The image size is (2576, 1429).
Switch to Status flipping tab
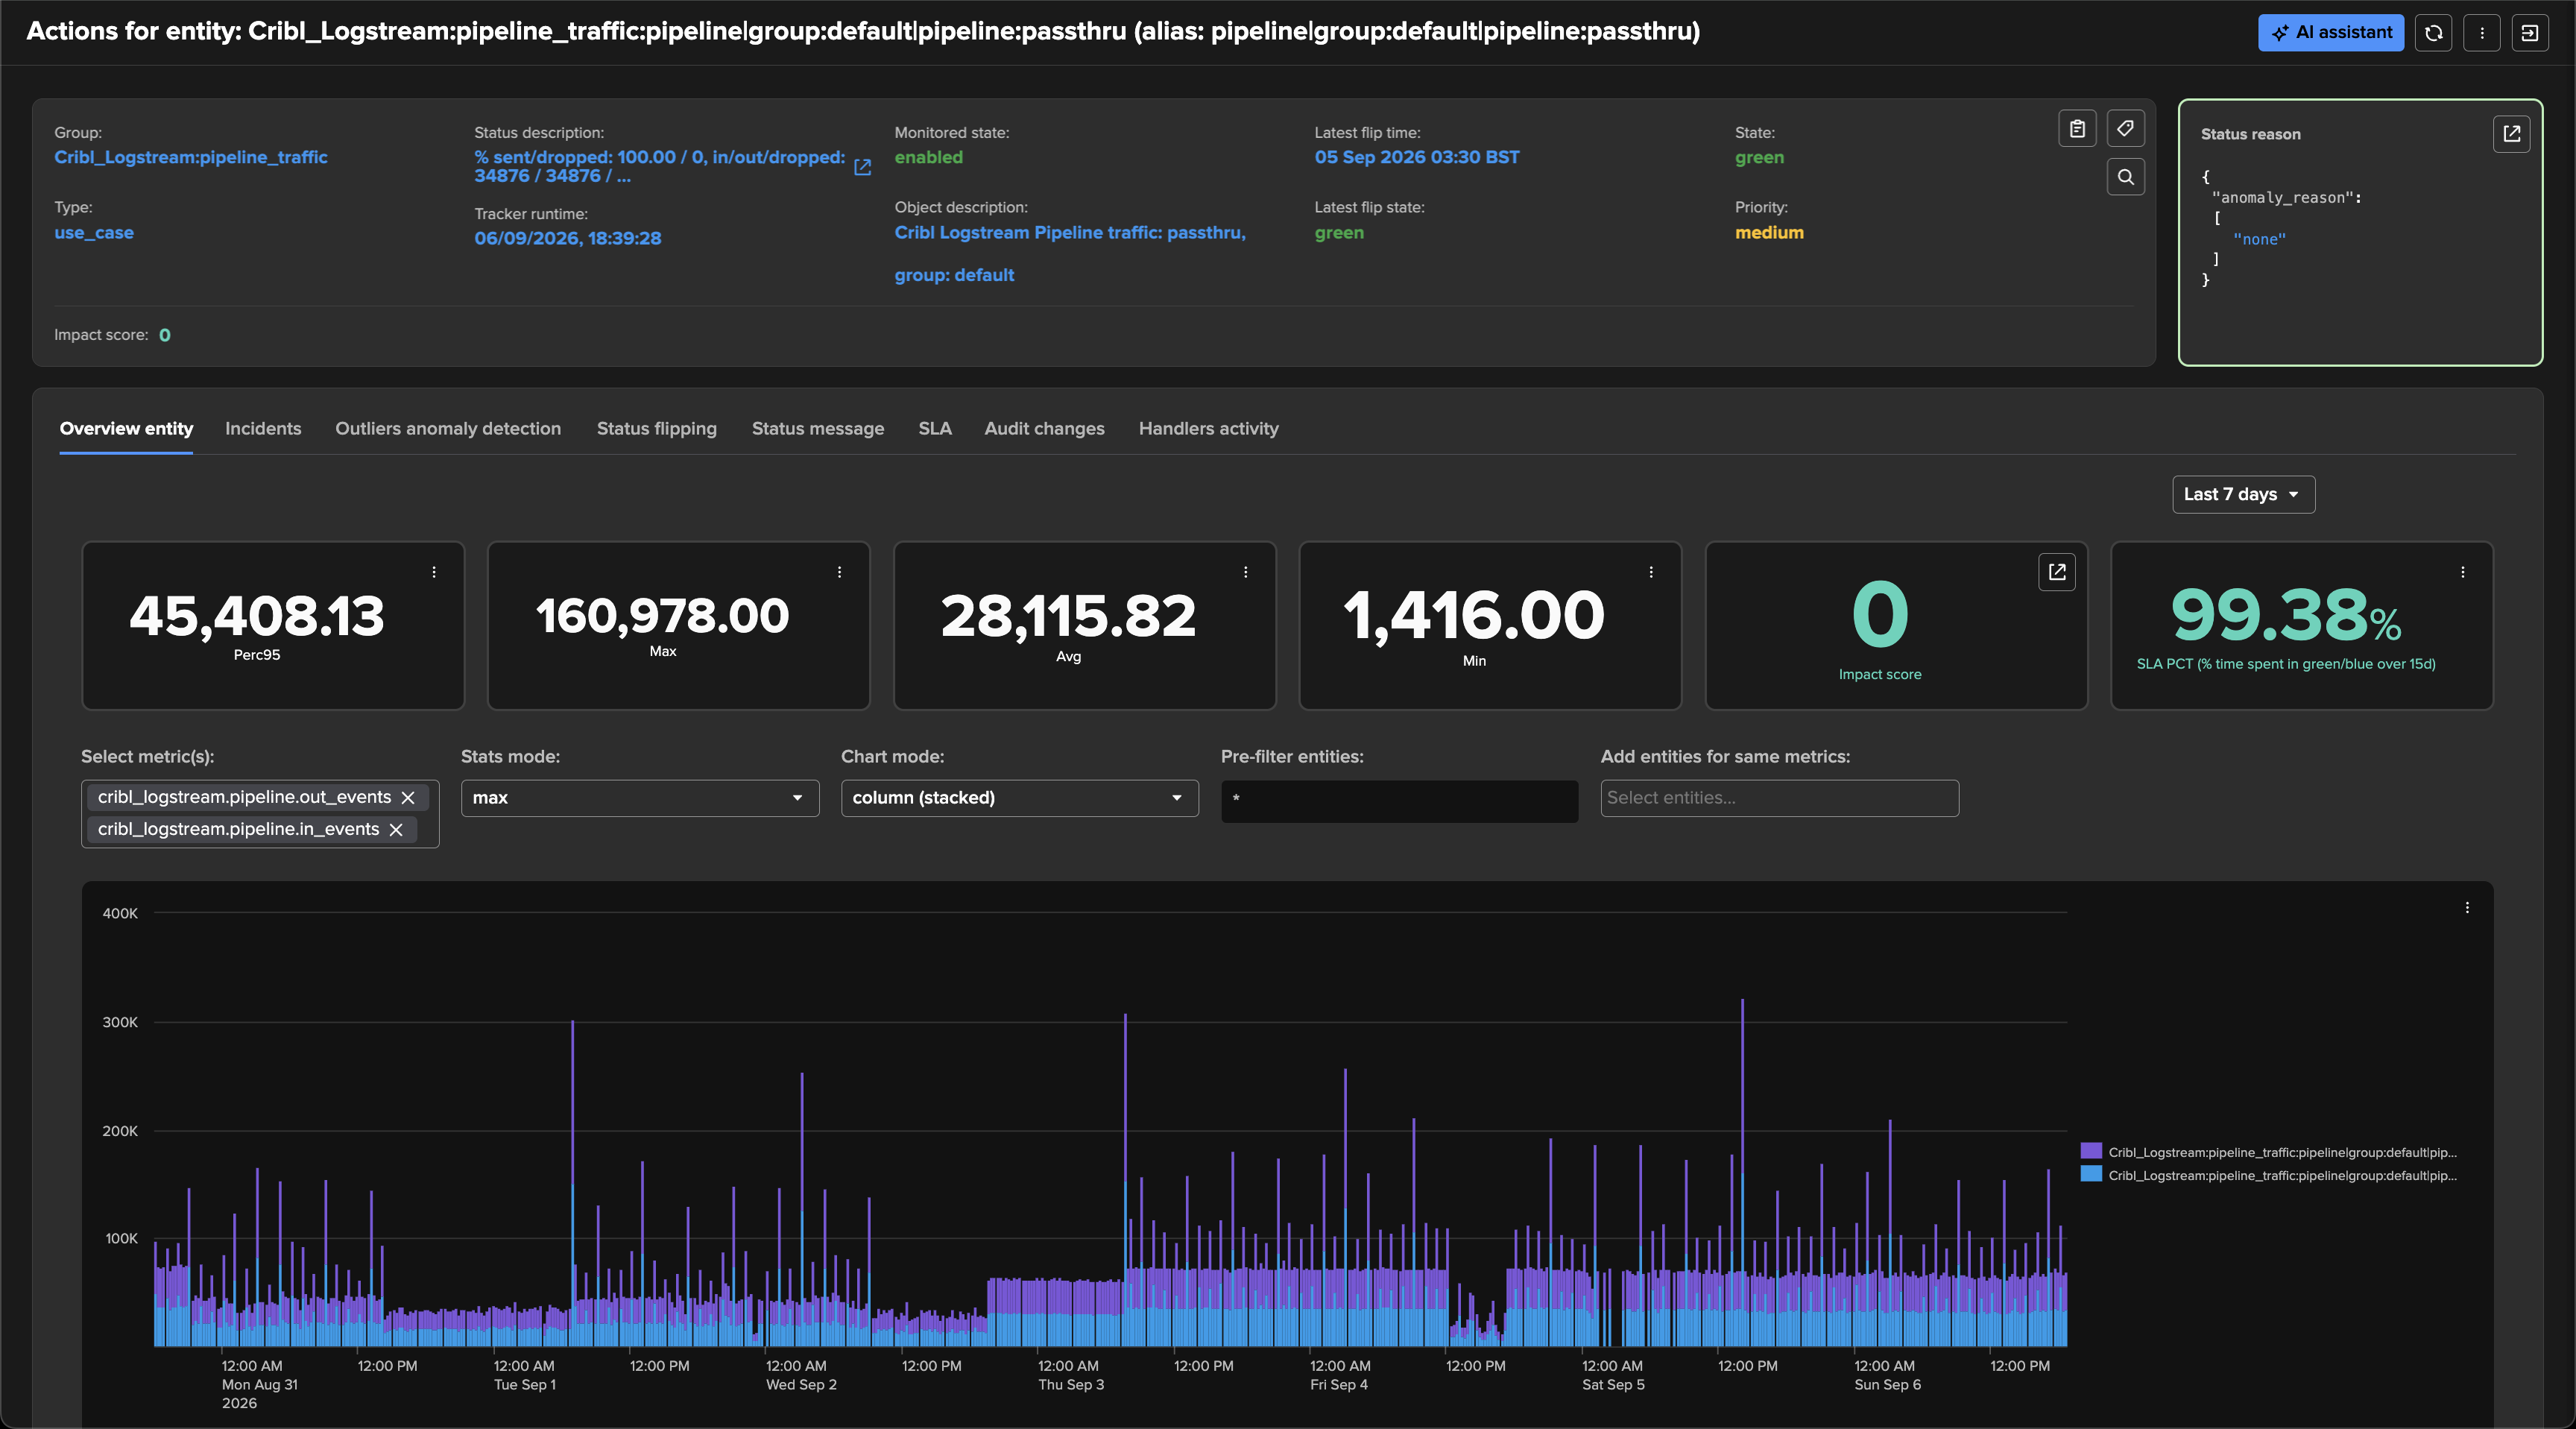(657, 429)
